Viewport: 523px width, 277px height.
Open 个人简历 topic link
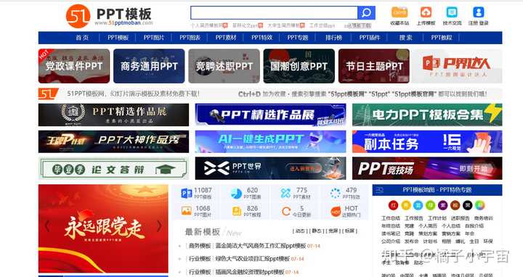pos(428,226)
